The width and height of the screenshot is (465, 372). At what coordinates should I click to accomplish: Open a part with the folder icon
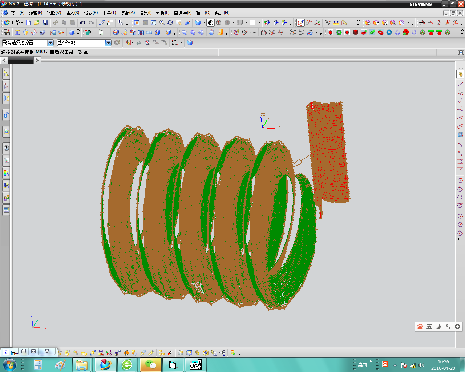tap(36, 23)
